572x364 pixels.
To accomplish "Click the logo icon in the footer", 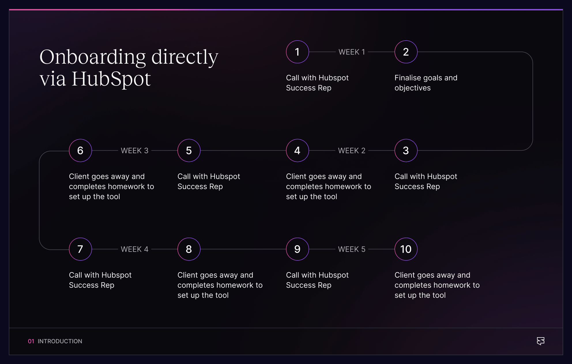I will [541, 341].
